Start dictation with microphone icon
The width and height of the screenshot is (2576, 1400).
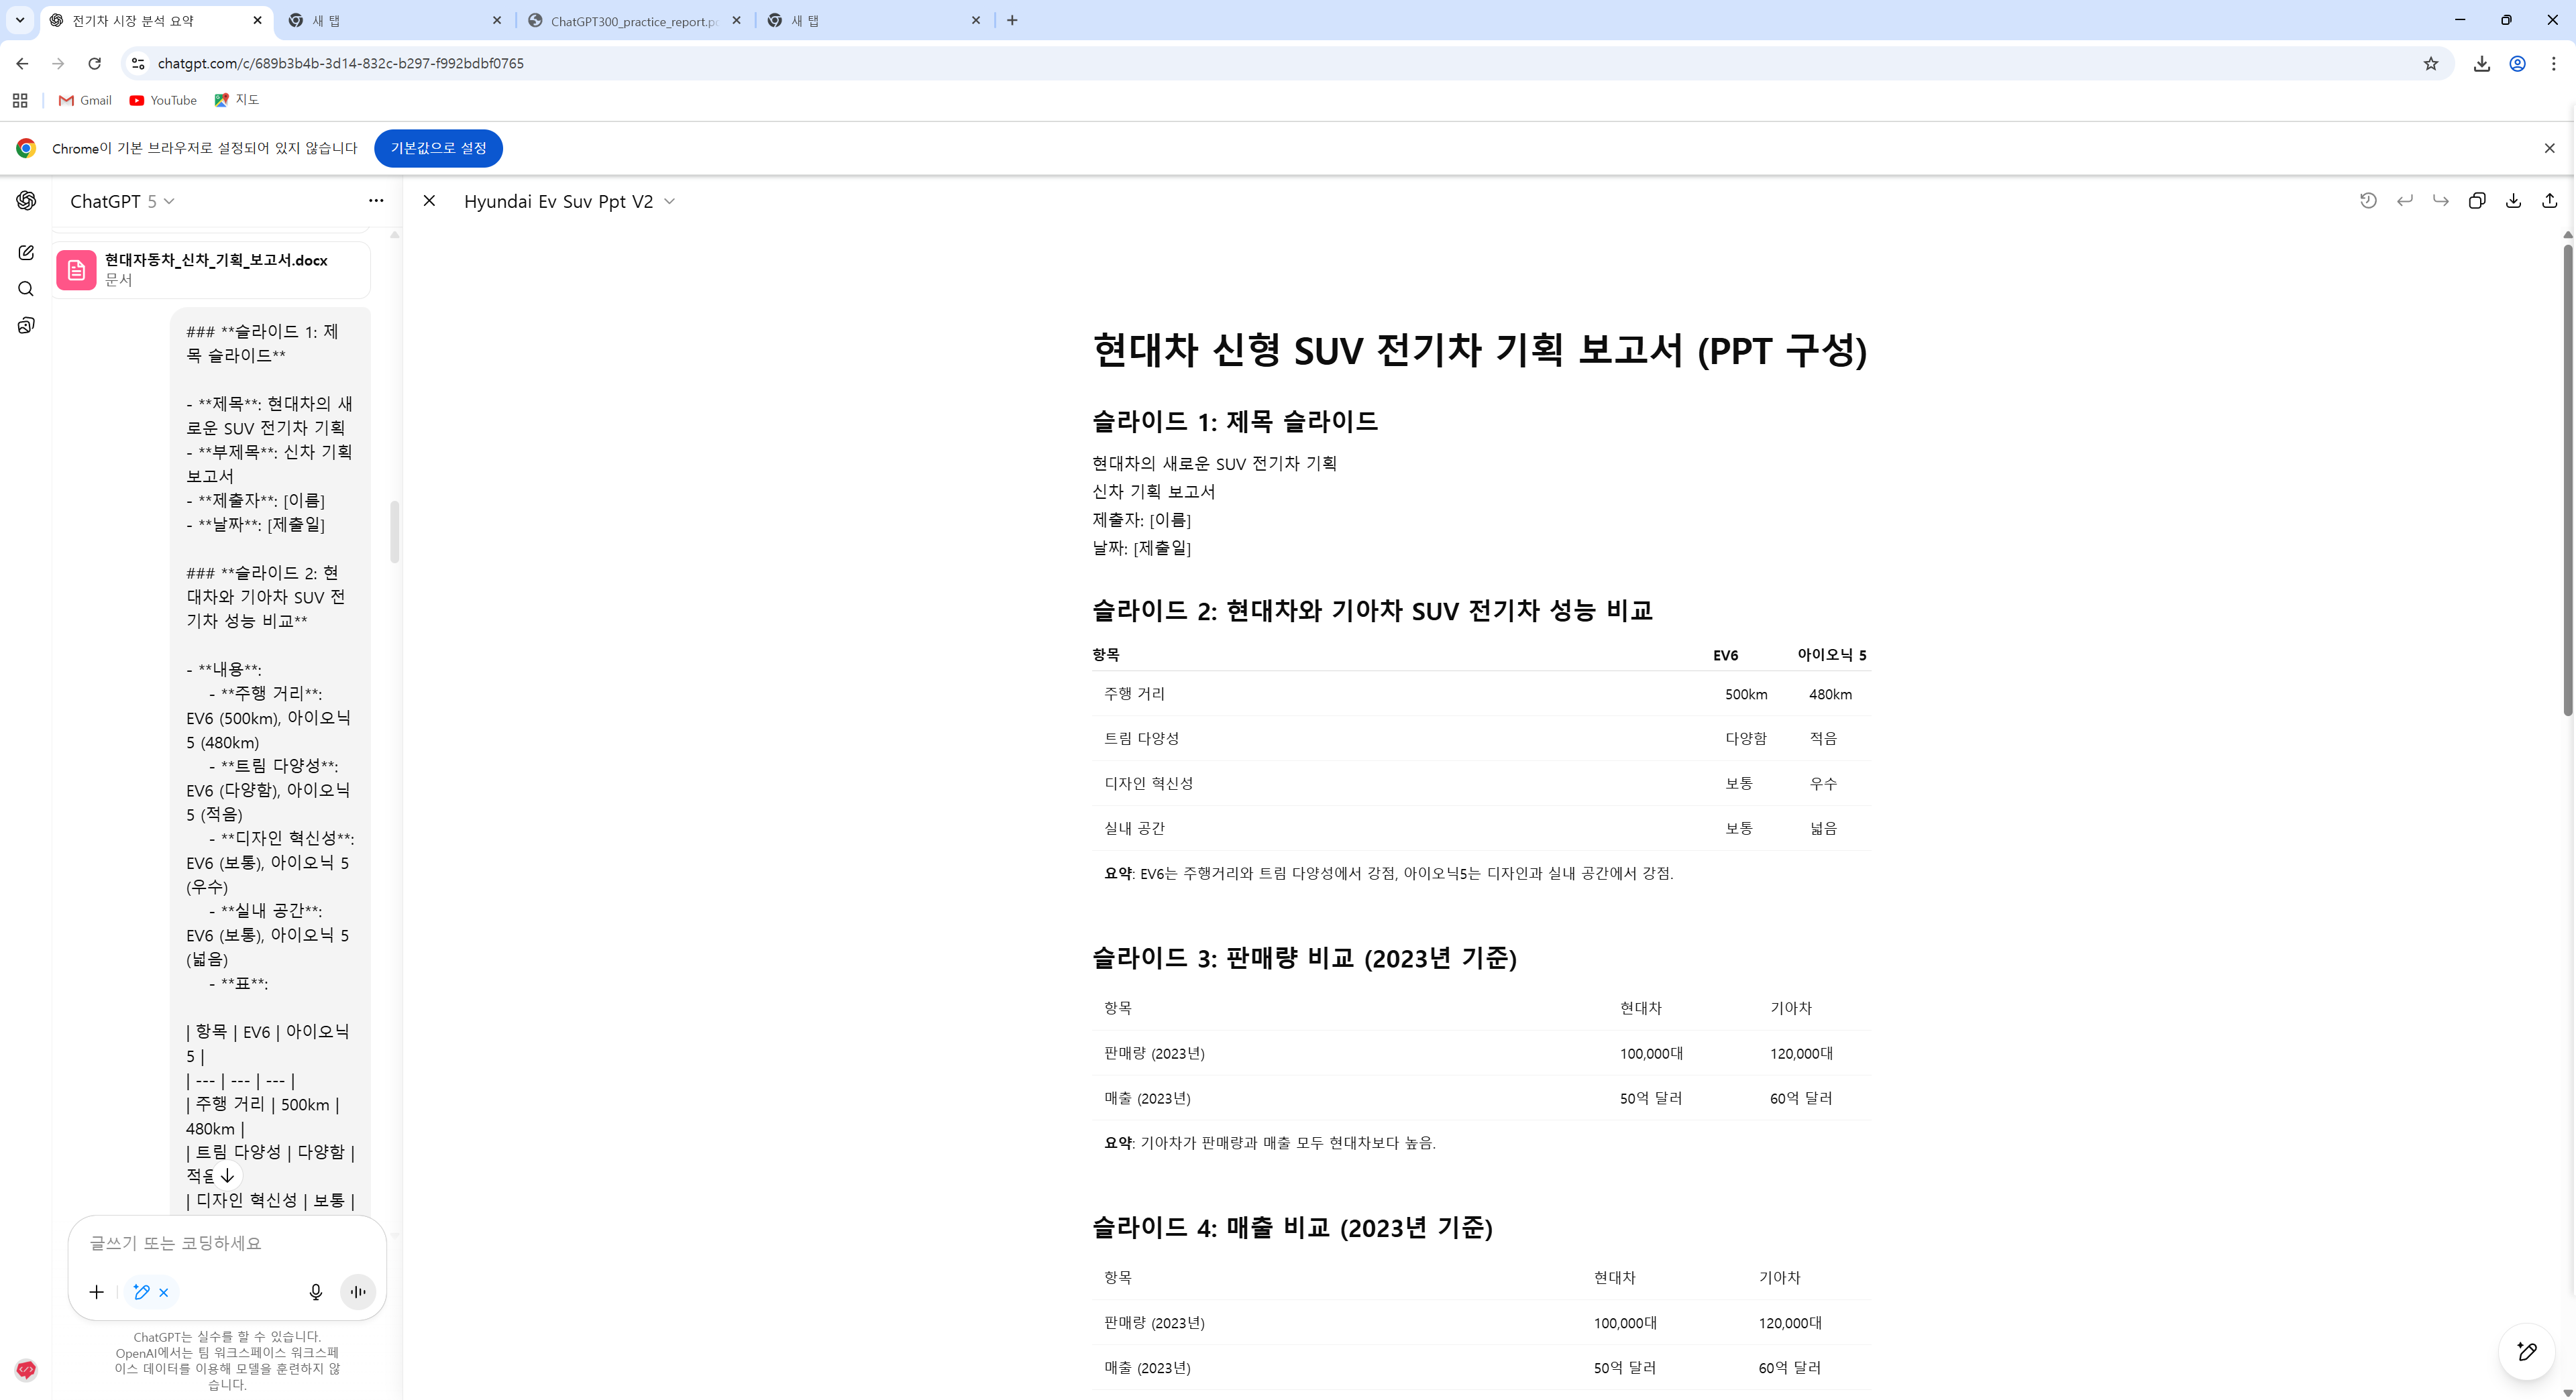tap(316, 1292)
